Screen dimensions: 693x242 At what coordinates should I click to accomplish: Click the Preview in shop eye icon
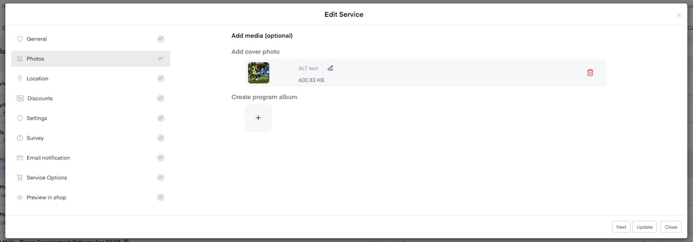pyautogui.click(x=20, y=198)
